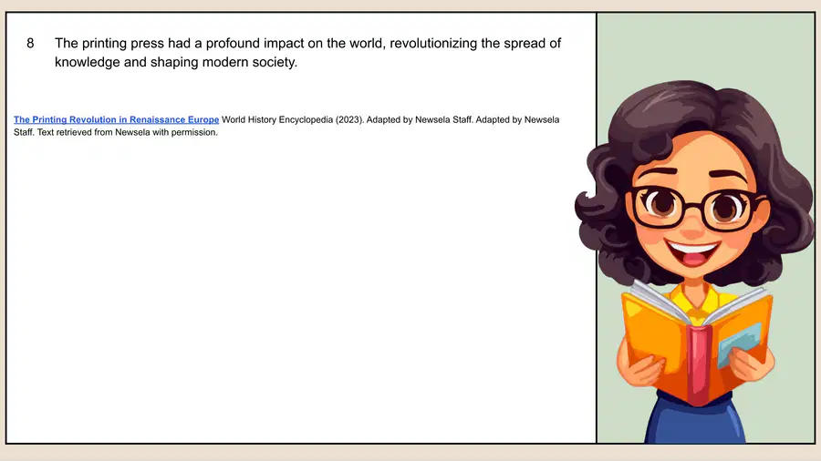The width and height of the screenshot is (821, 461).
Task: Click the paragraph number 8
Action: coord(30,44)
